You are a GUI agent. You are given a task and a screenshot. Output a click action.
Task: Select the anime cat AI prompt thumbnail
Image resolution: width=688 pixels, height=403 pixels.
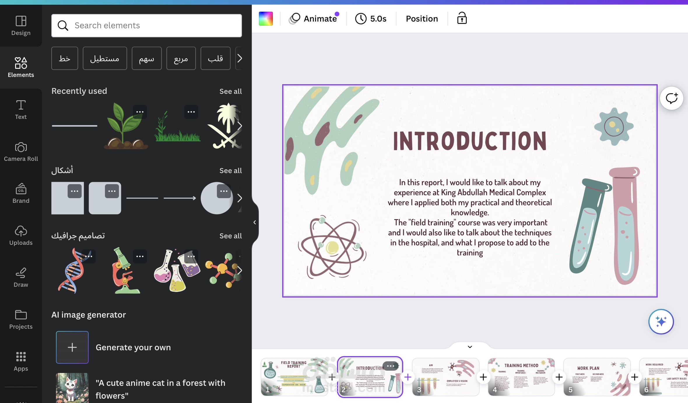(x=72, y=388)
